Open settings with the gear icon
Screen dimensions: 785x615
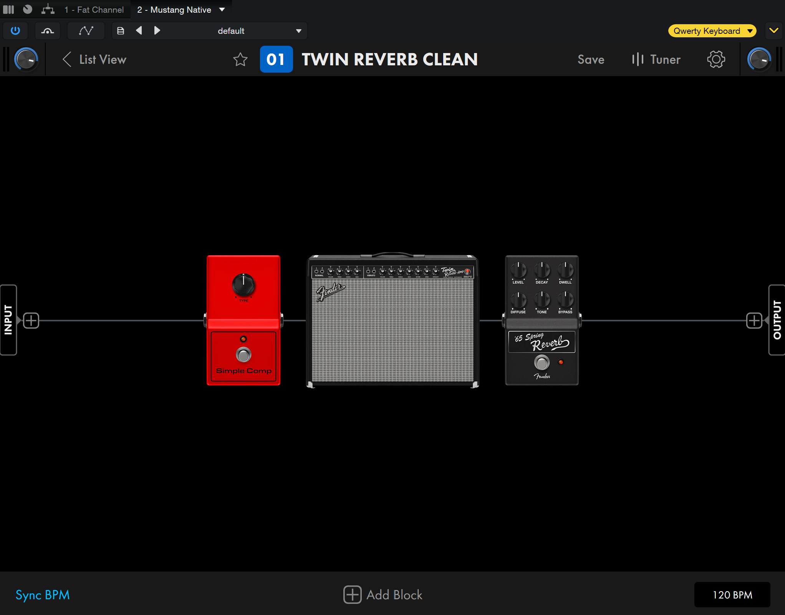(716, 60)
